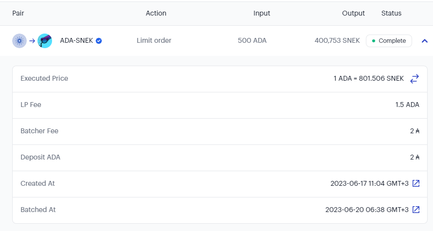Click the Complete status badge
Viewport: 433px width, 231px height.
[x=389, y=41]
